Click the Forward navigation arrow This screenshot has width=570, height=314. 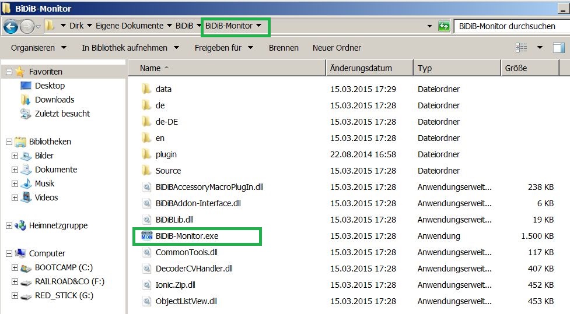click(26, 26)
